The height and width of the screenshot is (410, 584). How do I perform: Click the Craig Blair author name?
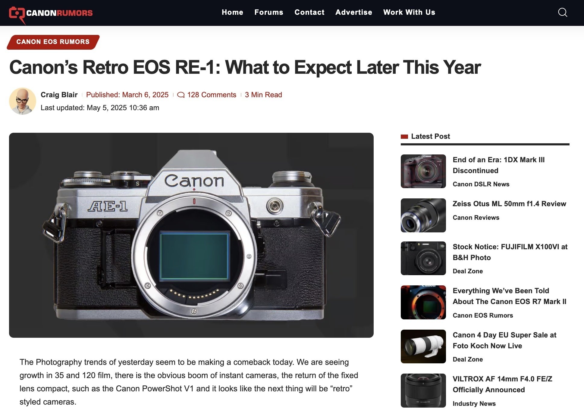click(59, 95)
